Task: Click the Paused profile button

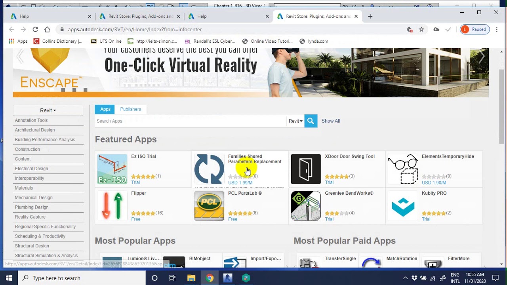Action: (x=475, y=29)
